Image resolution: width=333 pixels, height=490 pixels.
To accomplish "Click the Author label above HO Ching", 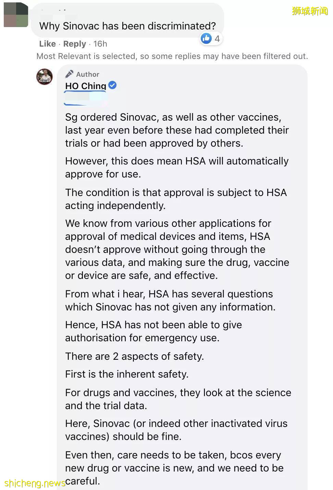I will pos(88,74).
